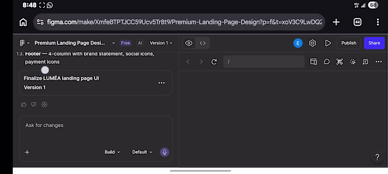This screenshot has width=388, height=174.
Task: Go back in the preview navigation
Action: 188,62
